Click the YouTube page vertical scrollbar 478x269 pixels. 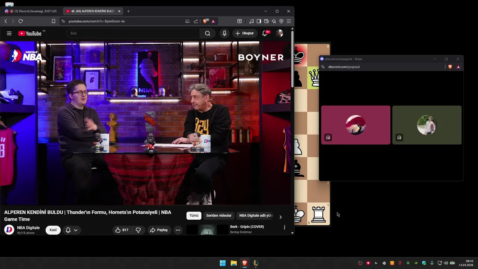click(x=292, y=60)
